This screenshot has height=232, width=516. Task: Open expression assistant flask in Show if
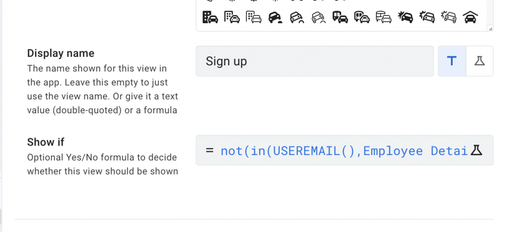coord(476,150)
